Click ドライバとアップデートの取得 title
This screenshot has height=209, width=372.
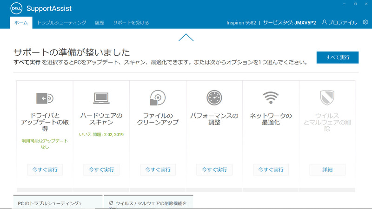pos(45,122)
